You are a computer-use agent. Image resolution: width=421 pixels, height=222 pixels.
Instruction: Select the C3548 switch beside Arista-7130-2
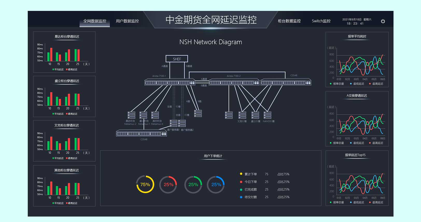[x=286, y=82]
